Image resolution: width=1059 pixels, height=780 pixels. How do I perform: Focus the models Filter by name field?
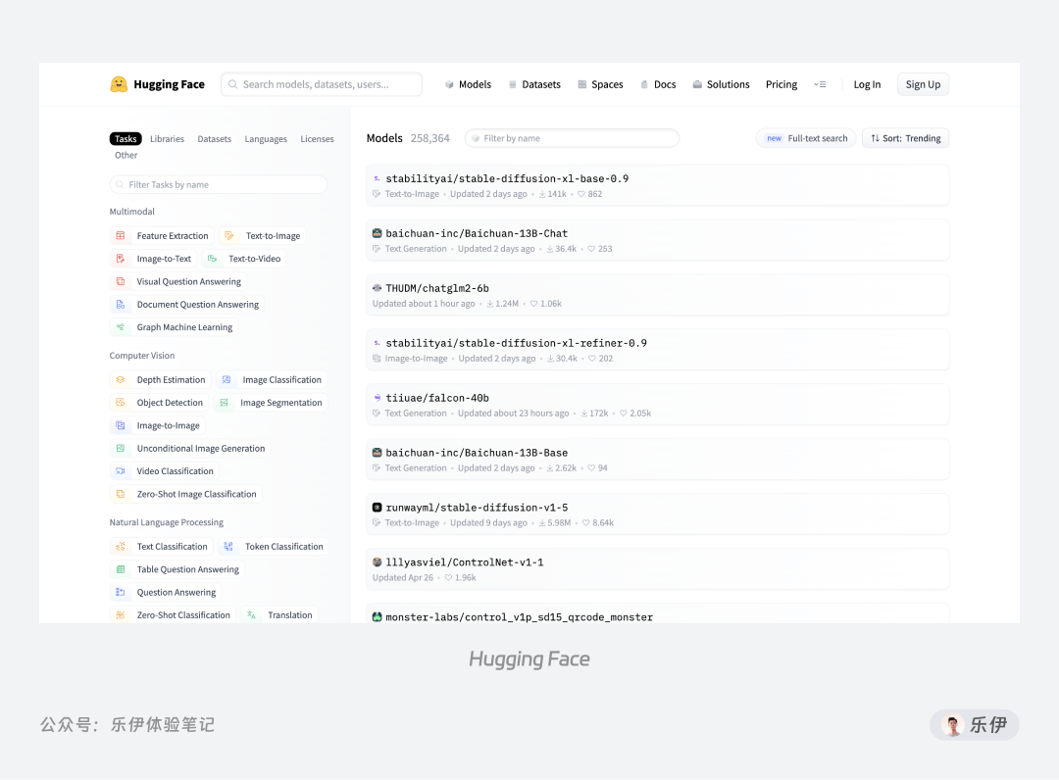coord(572,138)
